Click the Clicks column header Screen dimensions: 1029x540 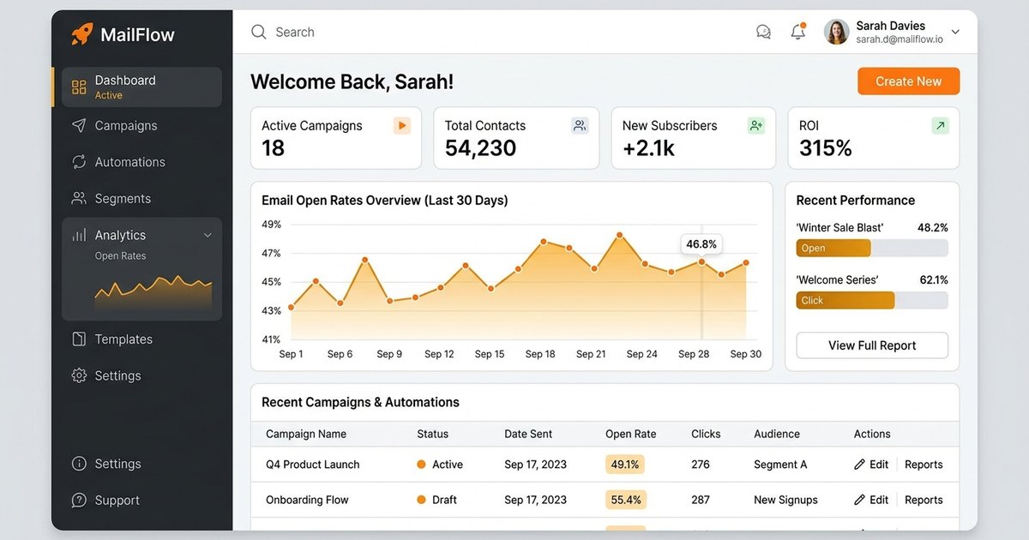click(706, 434)
